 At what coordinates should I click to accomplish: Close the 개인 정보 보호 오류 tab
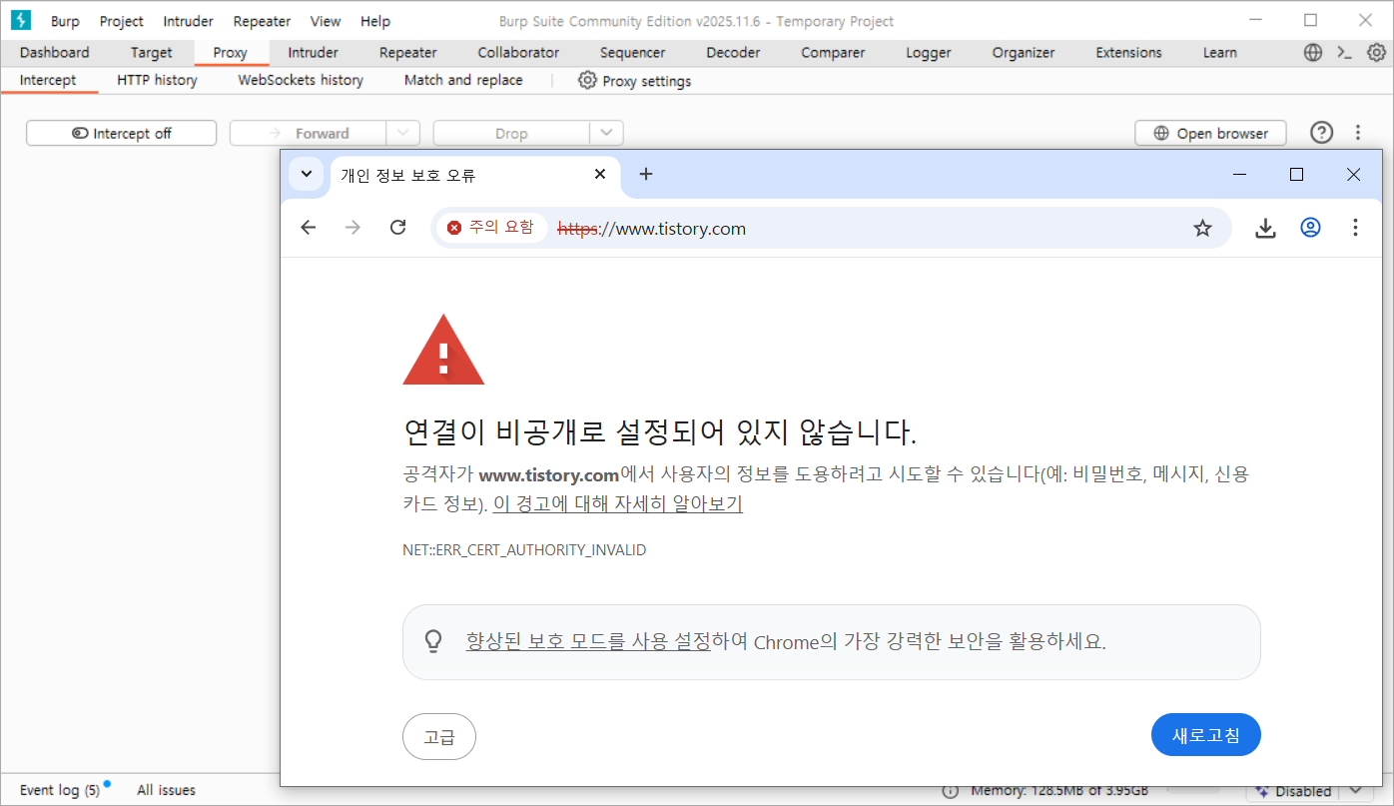(x=600, y=174)
